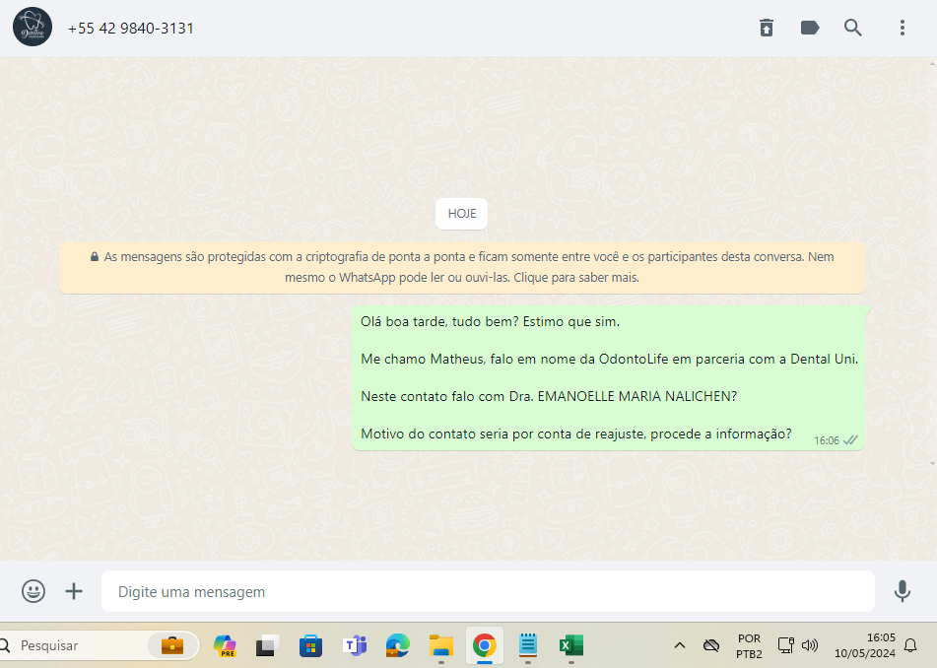Screen dimensions: 937x668
Task: Open Excel from the taskbar
Action: tap(570, 646)
